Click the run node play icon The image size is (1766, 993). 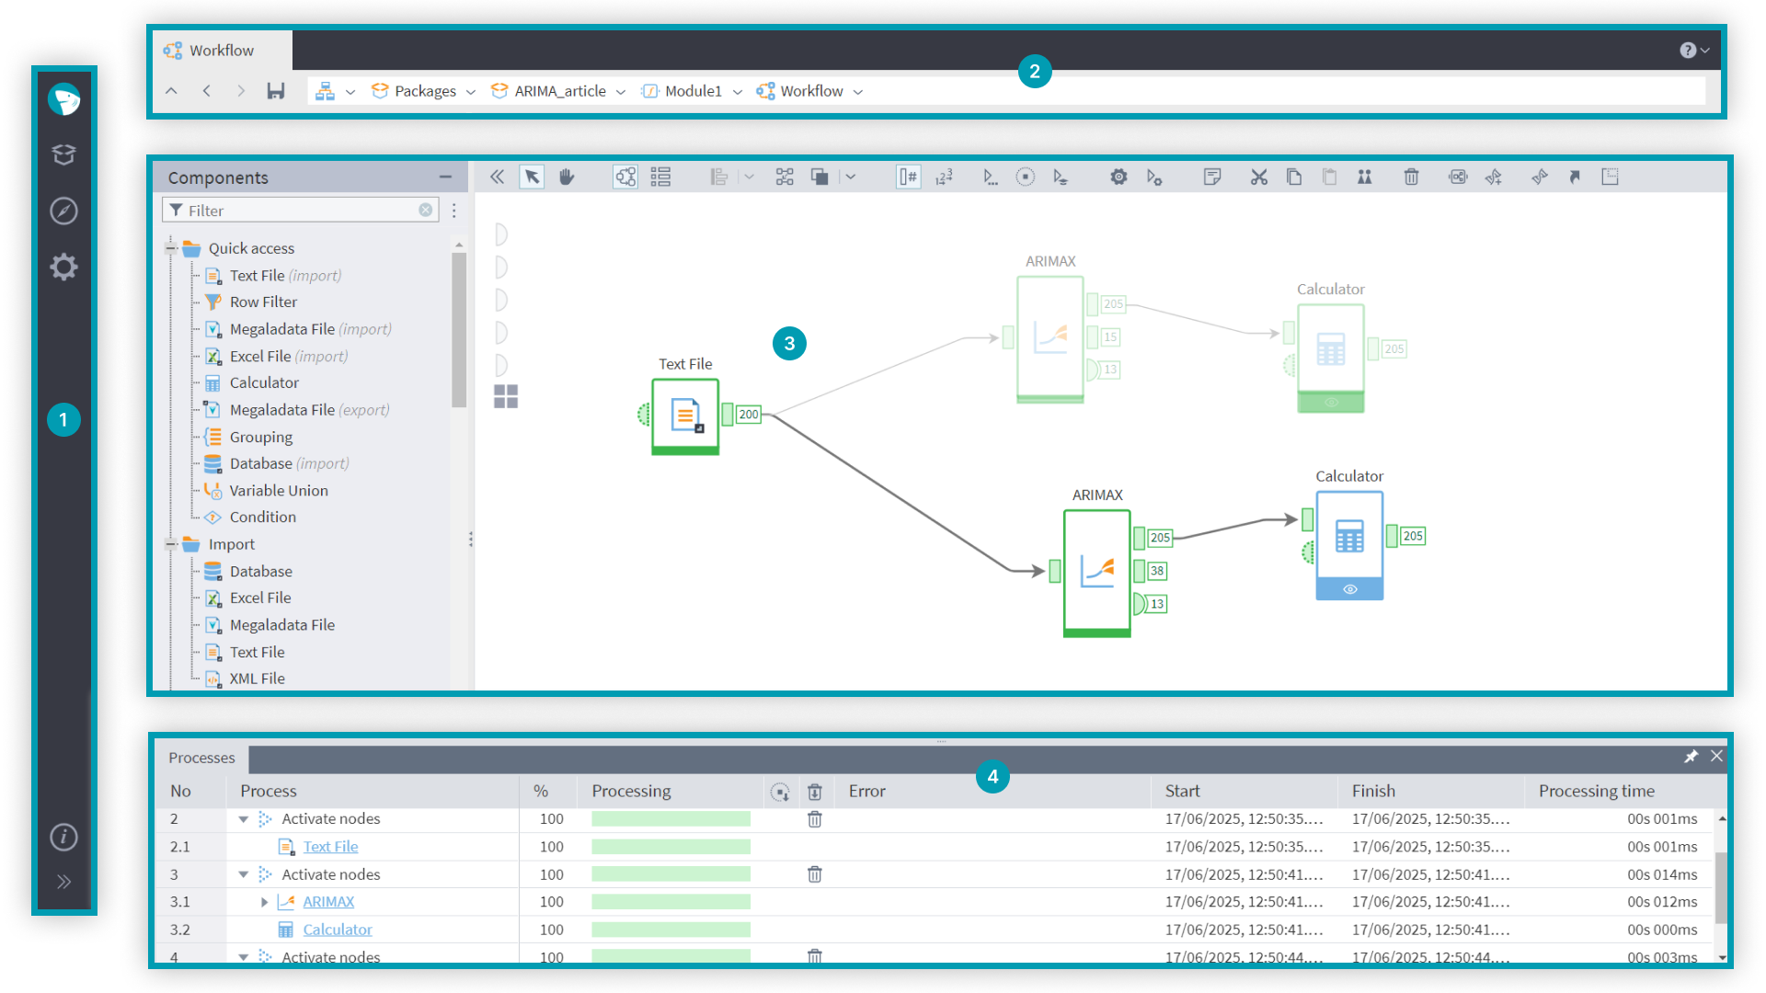point(990,177)
